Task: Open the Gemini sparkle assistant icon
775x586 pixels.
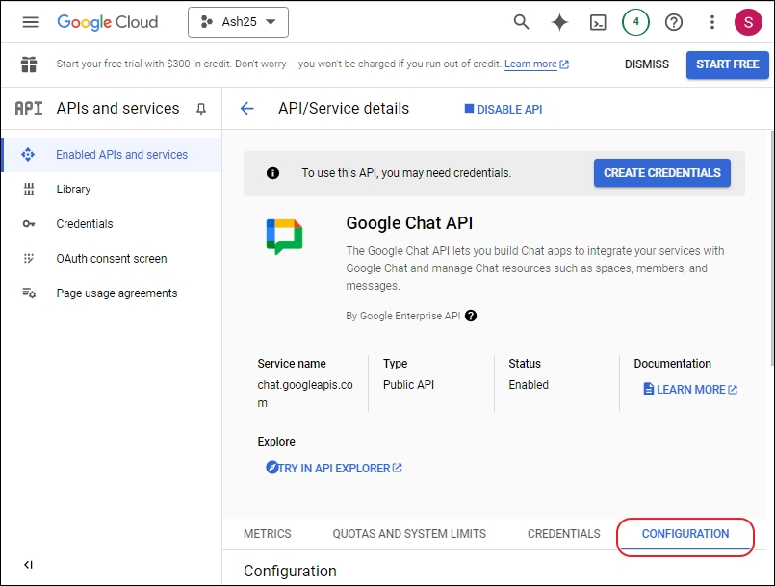Action: (x=559, y=22)
